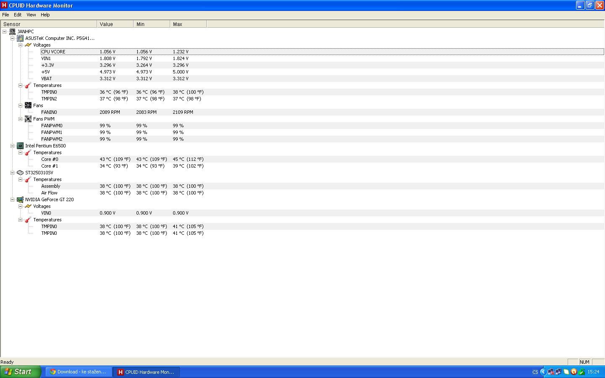Image resolution: width=605 pixels, height=378 pixels.
Task: Click the Min column header
Action: pos(152,24)
